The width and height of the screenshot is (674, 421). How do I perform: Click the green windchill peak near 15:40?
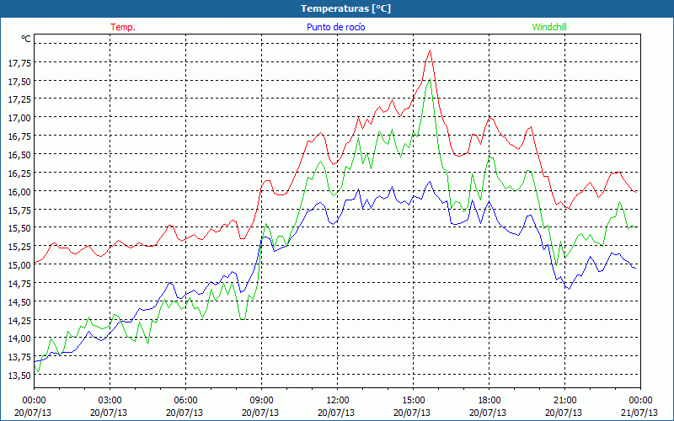pos(430,79)
